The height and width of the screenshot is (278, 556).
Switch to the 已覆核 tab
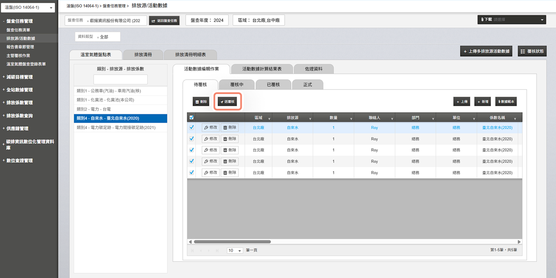[x=273, y=84]
